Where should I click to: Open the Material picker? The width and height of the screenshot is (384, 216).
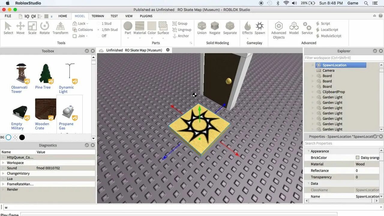pos(140,28)
